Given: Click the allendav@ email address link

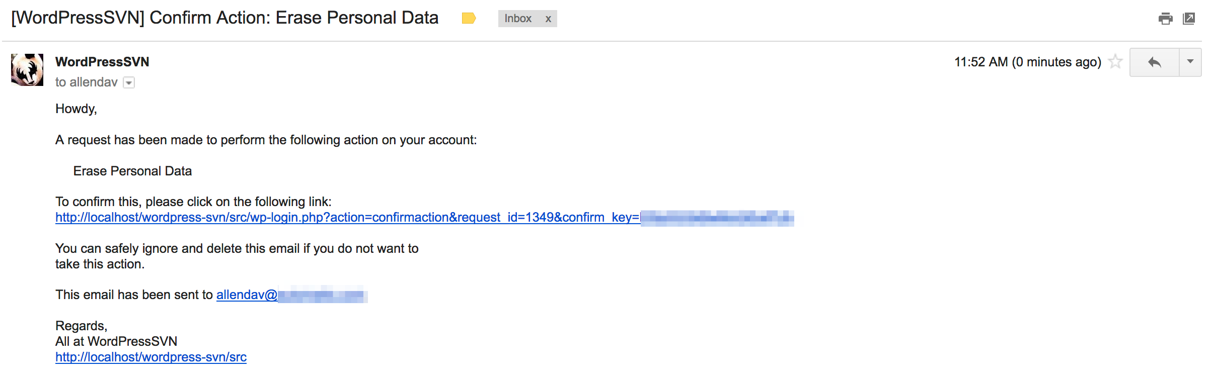Looking at the screenshot, I should [x=247, y=295].
